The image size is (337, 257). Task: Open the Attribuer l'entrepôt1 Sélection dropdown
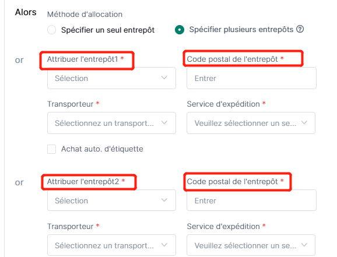pos(111,78)
